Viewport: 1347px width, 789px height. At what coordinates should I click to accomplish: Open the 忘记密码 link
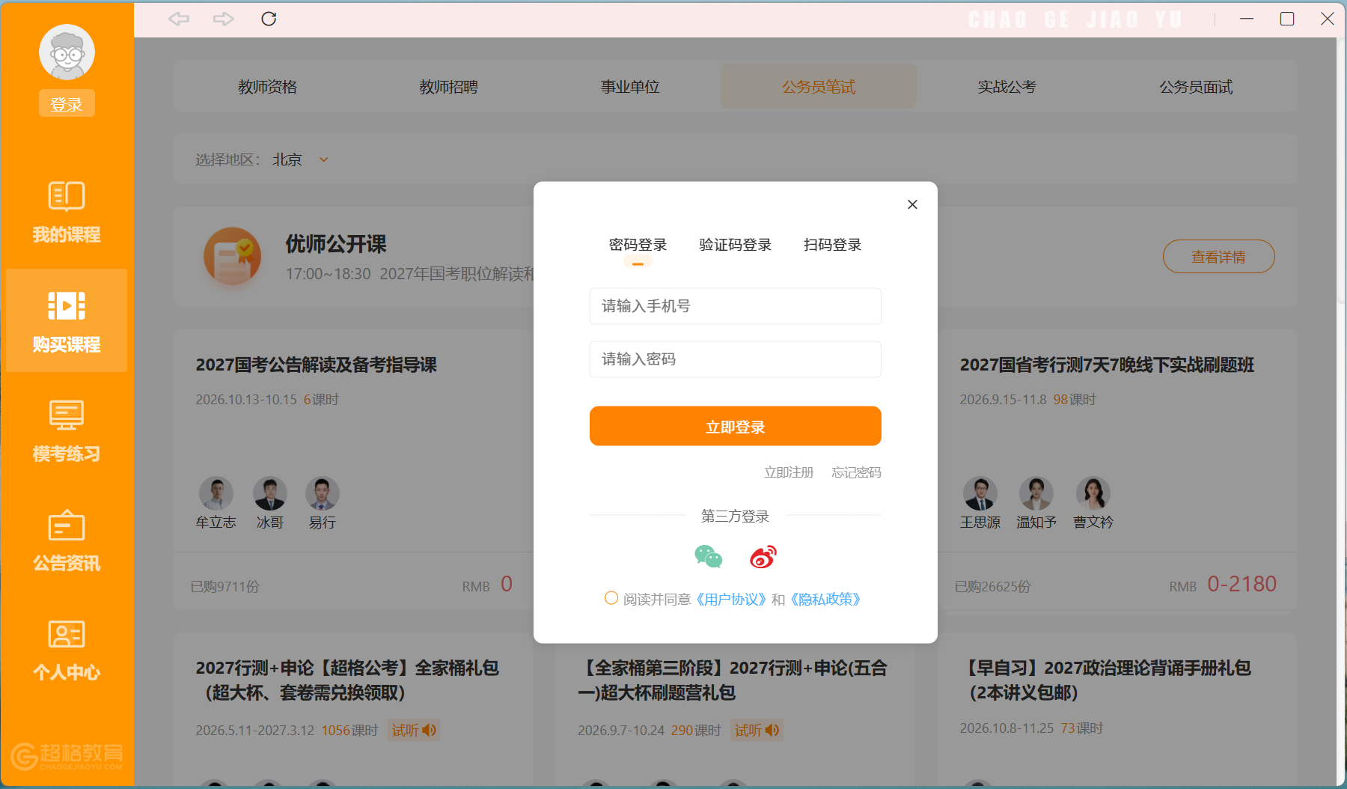[856, 472]
